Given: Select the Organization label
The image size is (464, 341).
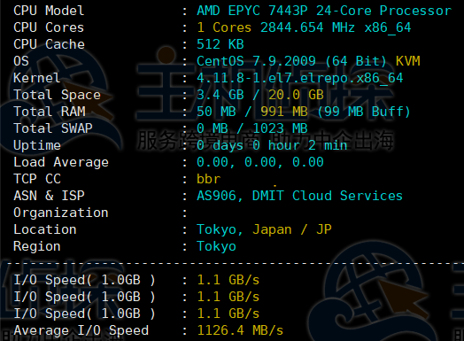Looking at the screenshot, I should coord(61,213).
